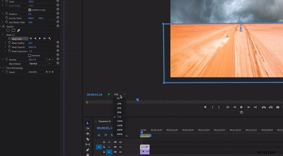Create an ellipse mask under Opacity

pos(8,30)
